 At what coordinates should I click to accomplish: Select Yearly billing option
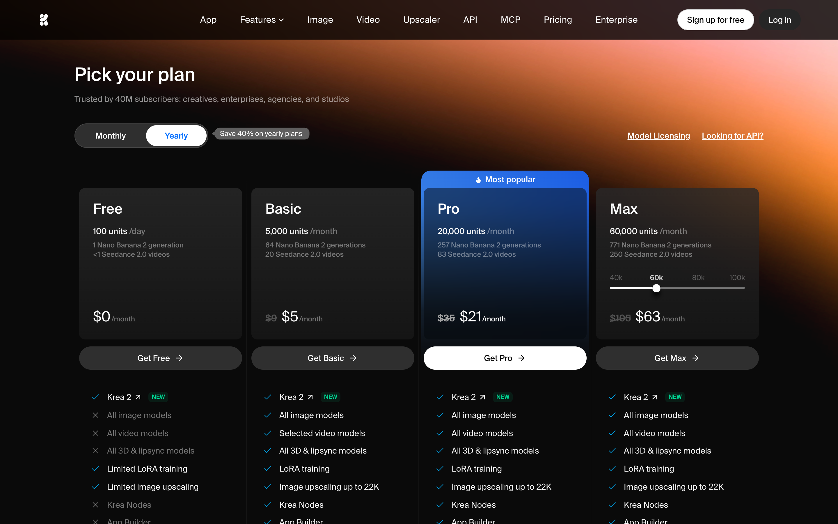[x=176, y=136]
